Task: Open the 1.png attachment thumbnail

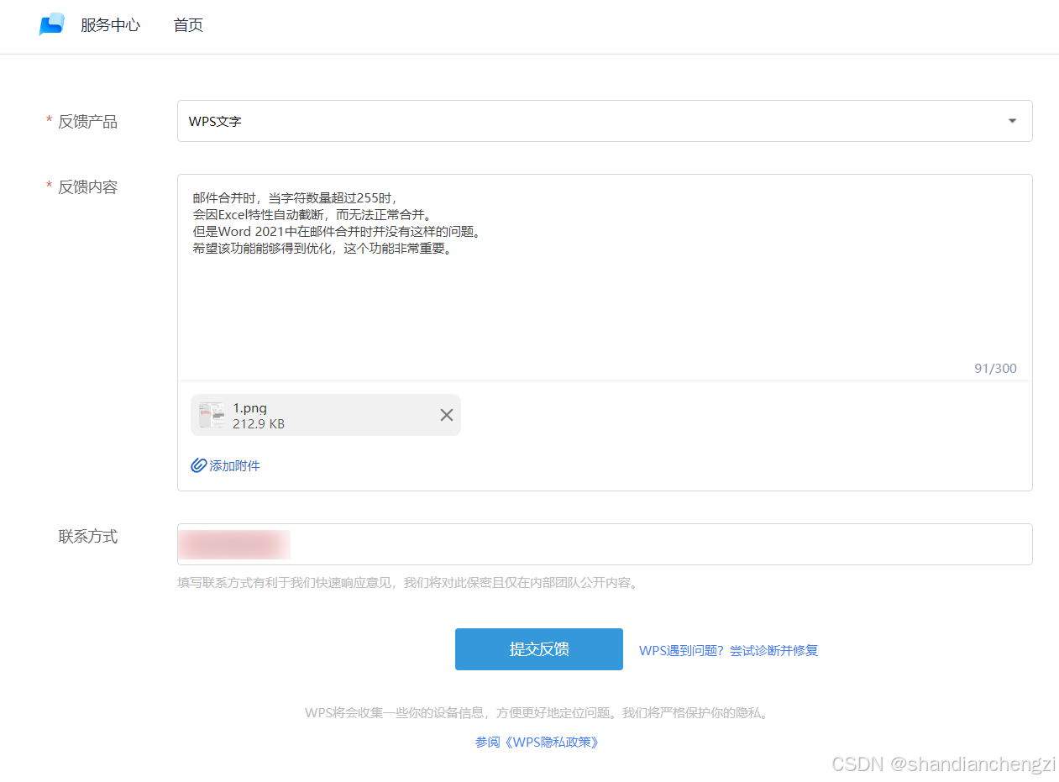Action: tap(212, 415)
